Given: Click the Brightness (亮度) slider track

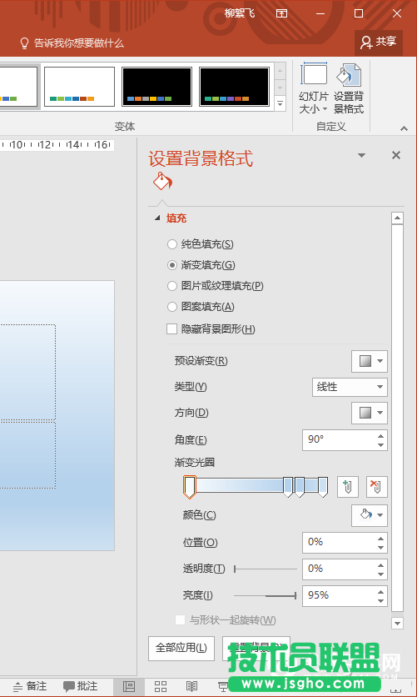Looking at the screenshot, I should pyautogui.click(x=266, y=595).
